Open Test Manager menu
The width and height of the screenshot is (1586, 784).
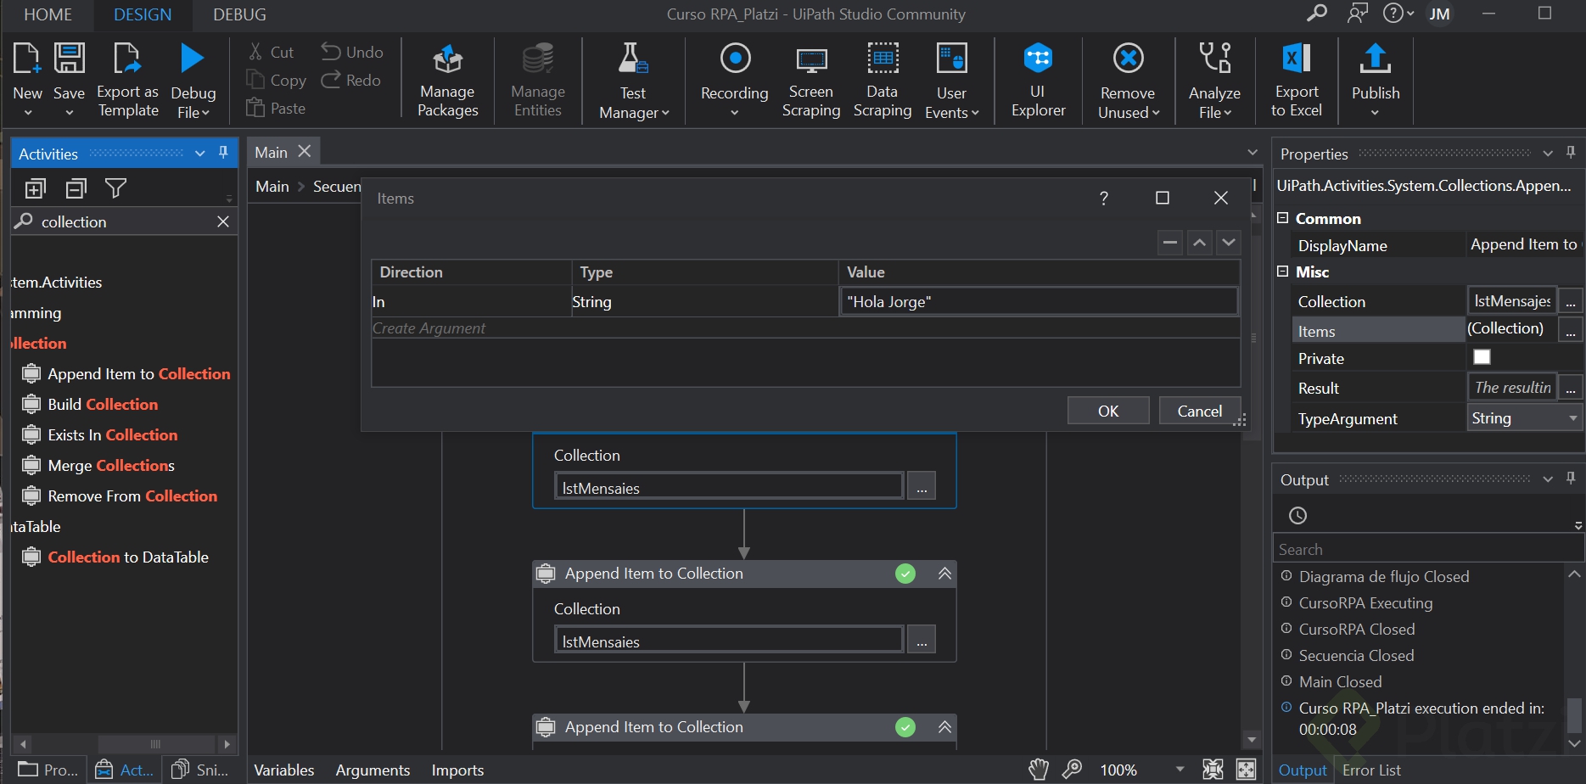click(633, 81)
